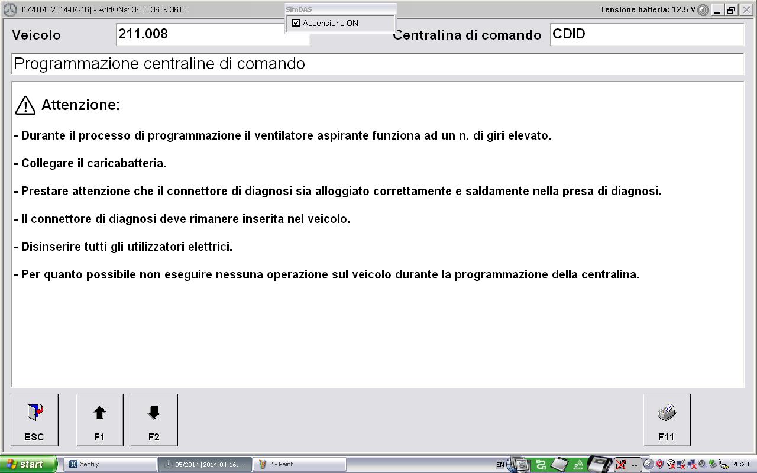Click the volume speaker tray icon

(702, 464)
